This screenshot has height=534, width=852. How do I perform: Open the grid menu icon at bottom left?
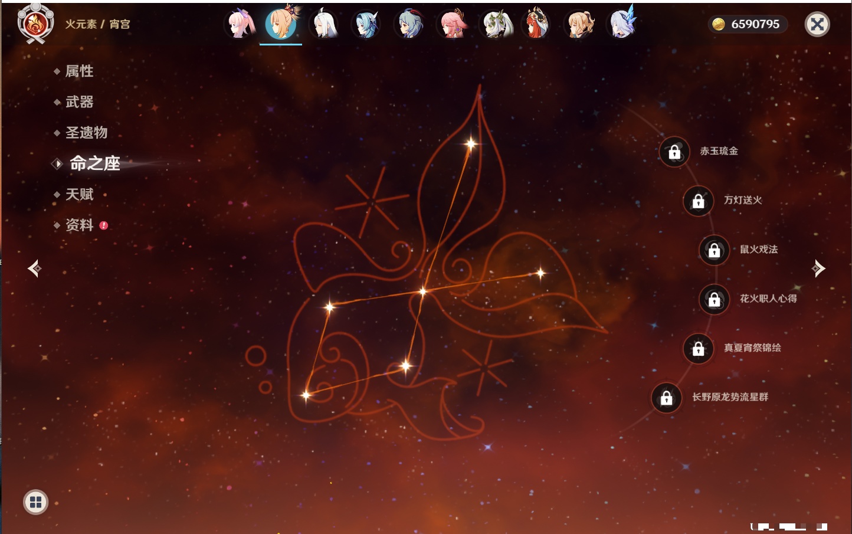(x=35, y=502)
